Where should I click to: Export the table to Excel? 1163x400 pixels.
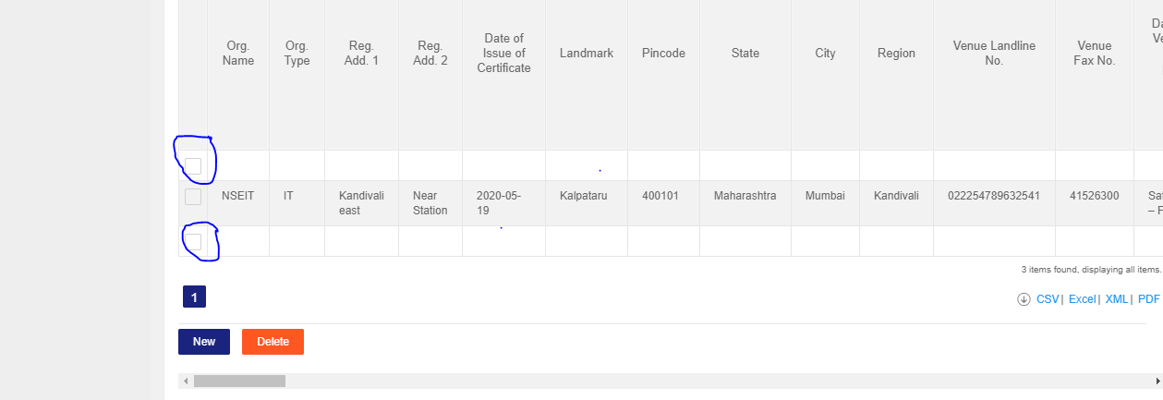point(1081,299)
